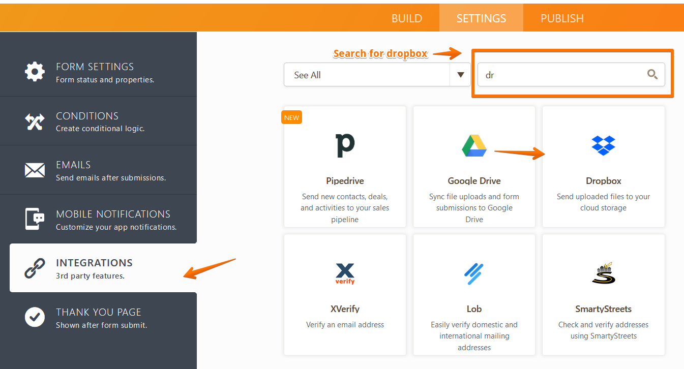Screen dimensions: 684x369
Task: Focus the integration search field containing dr
Action: tap(559, 75)
